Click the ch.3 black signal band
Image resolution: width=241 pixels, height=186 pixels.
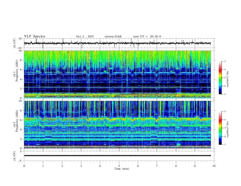click(x=117, y=156)
